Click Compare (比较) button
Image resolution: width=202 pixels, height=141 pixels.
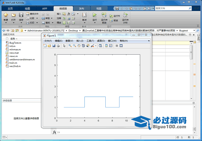pyautogui.click(x=31, y=18)
